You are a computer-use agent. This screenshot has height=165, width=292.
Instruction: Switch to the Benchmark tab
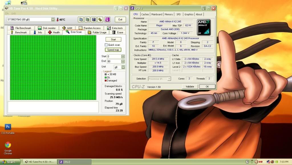19,32
